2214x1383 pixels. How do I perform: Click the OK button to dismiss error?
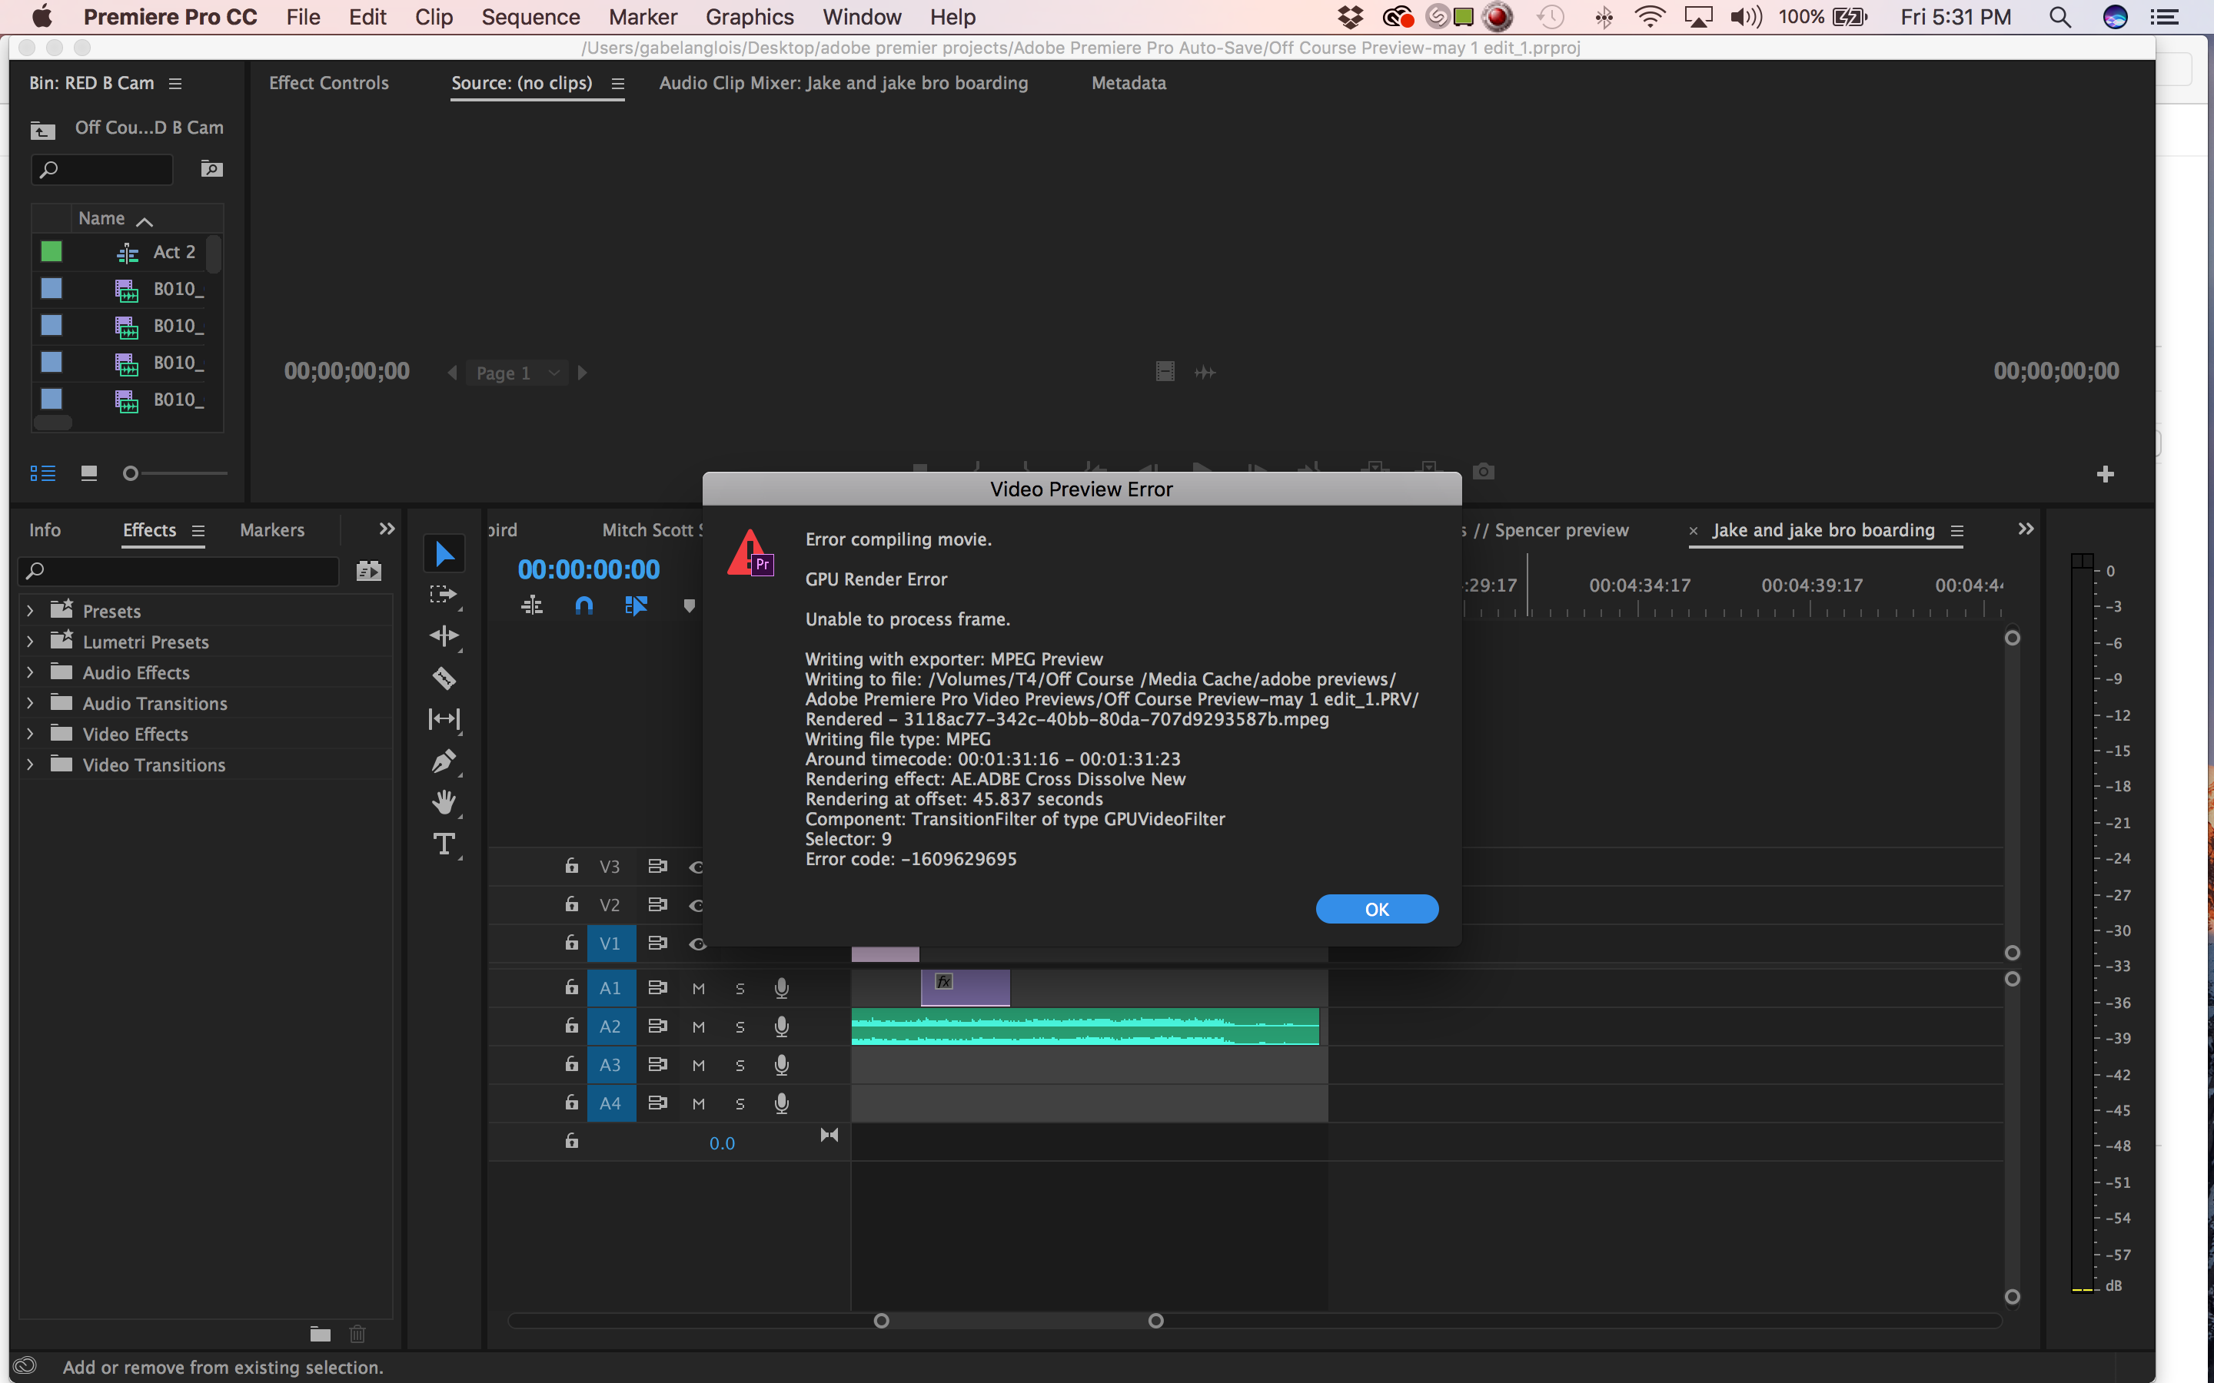point(1374,908)
